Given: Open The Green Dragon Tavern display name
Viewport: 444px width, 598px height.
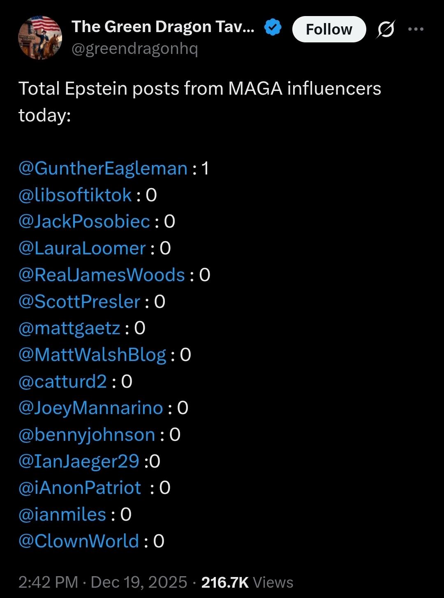Looking at the screenshot, I should [163, 27].
